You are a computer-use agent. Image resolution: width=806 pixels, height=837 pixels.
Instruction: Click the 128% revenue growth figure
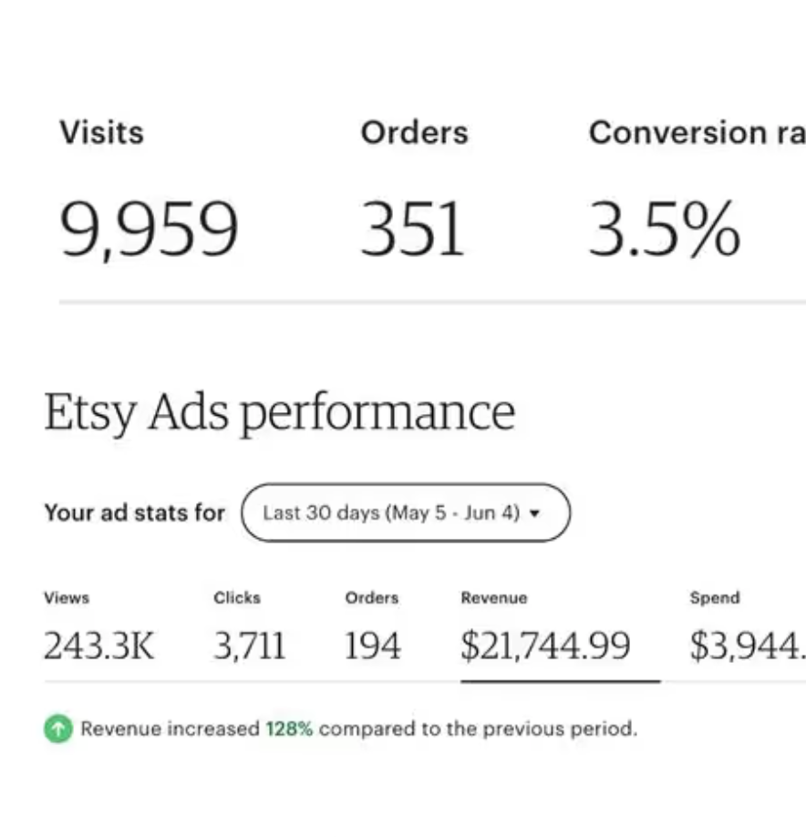pyautogui.click(x=290, y=728)
